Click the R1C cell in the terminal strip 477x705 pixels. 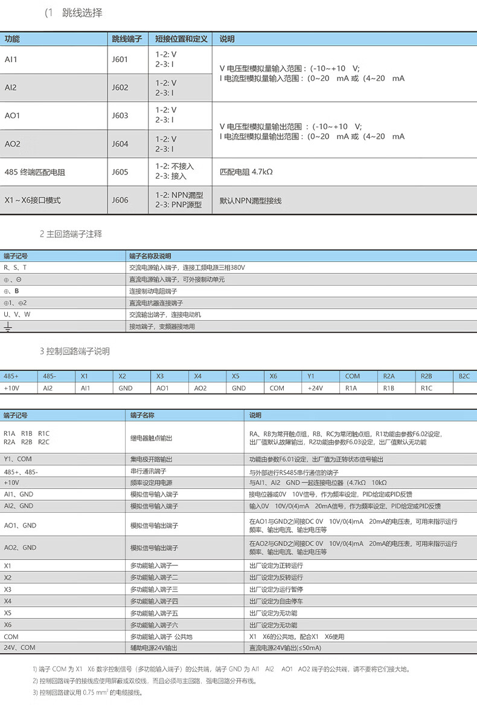pos(426,388)
